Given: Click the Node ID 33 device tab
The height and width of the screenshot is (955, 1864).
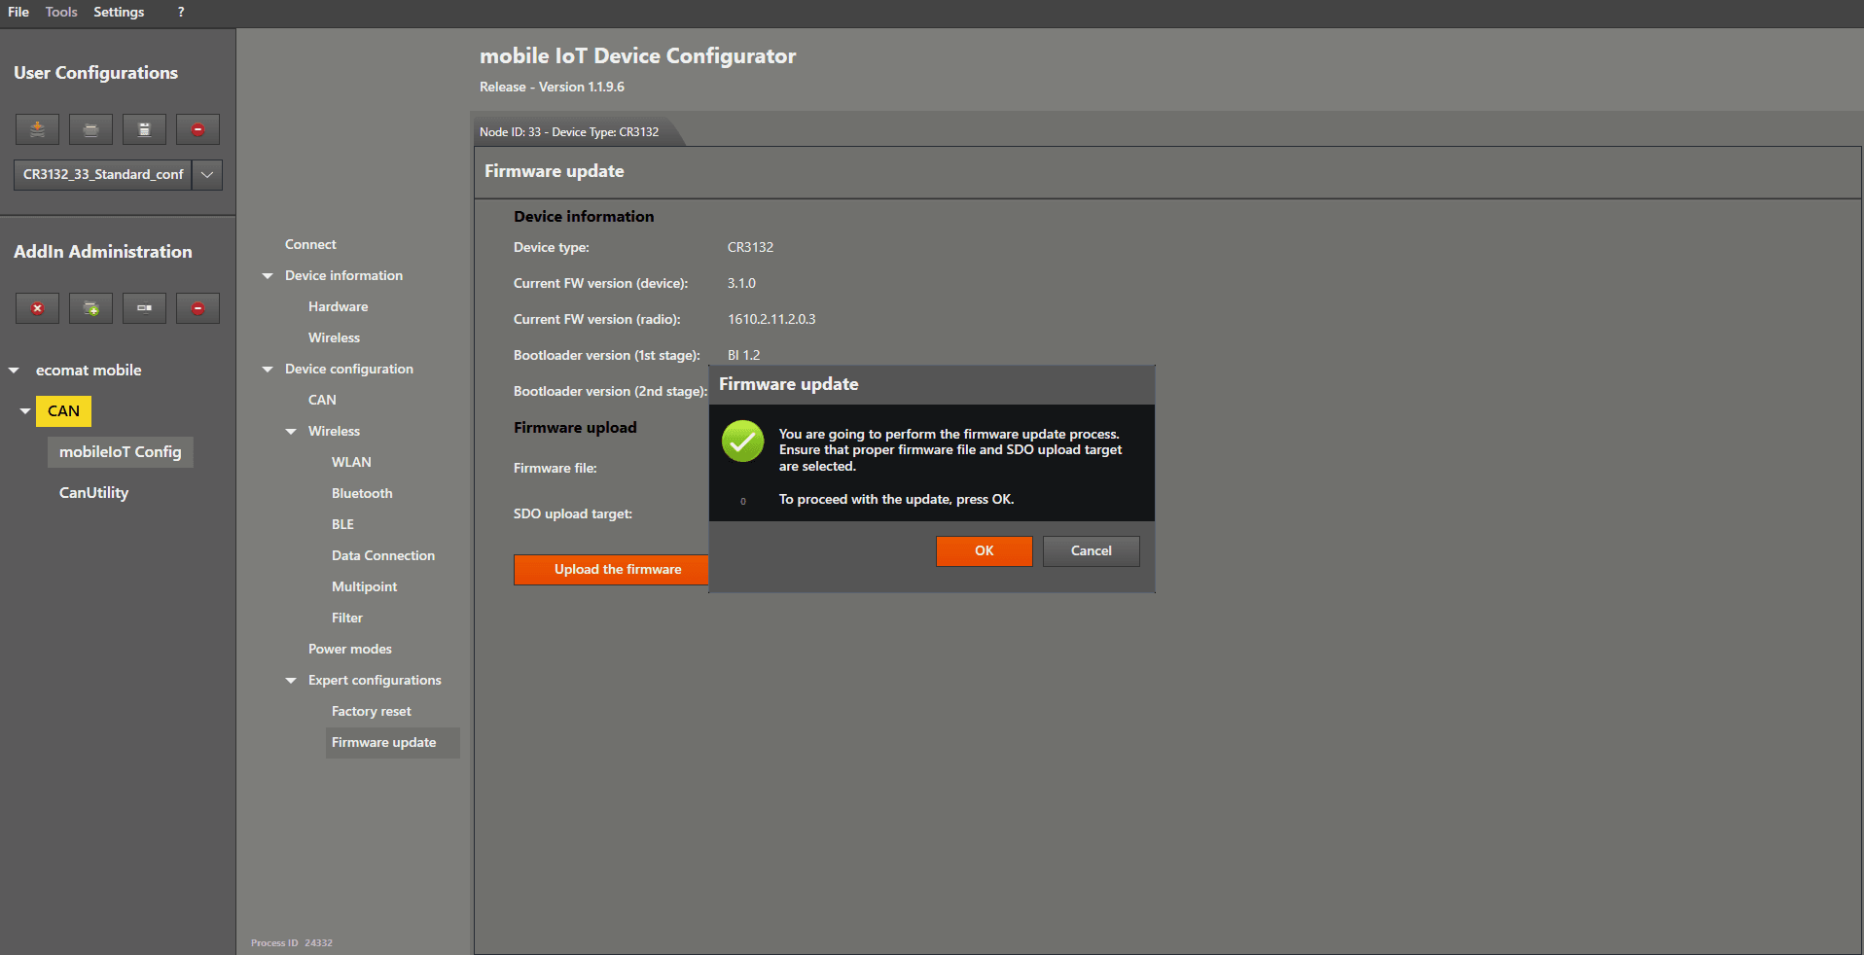Looking at the screenshot, I should pos(569,132).
